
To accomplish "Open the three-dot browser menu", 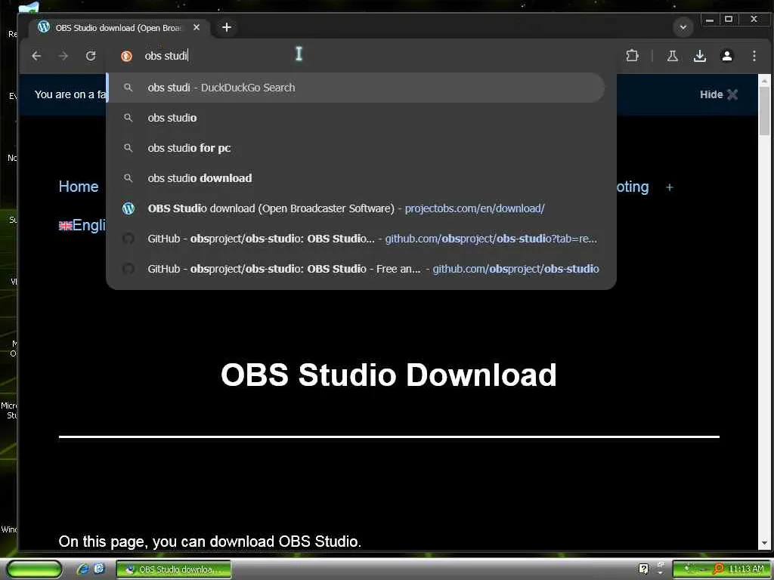I will coord(754,56).
